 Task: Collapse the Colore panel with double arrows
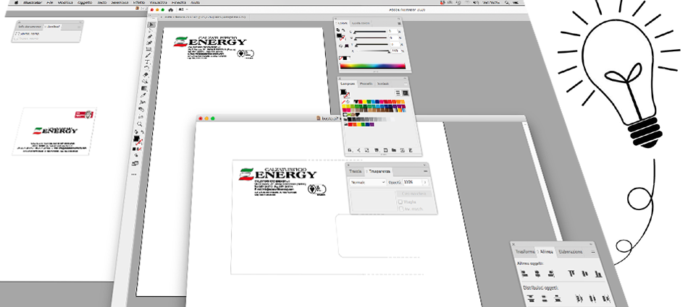[399, 18]
